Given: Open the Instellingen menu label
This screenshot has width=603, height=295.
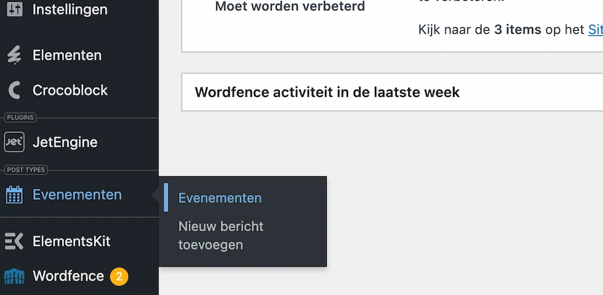Looking at the screenshot, I should [x=70, y=9].
